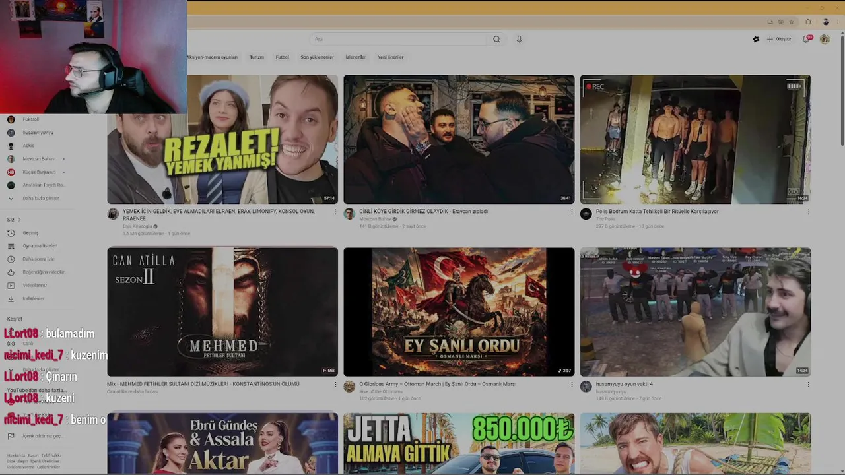Viewport: 845px width, 475px height.
Task: Open the ÇİNLİ KÖYE GİRDİK video thumbnail
Action: [459, 139]
